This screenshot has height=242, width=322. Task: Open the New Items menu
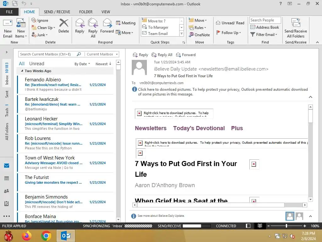[x=21, y=29]
